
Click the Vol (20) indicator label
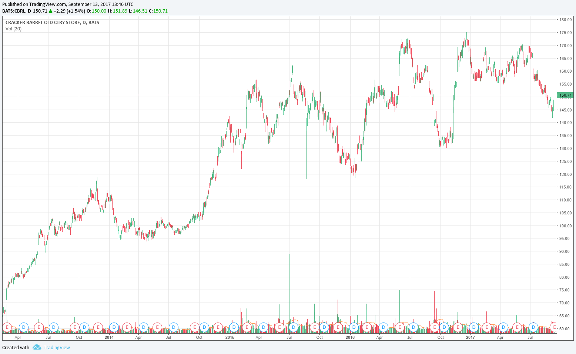coord(14,29)
